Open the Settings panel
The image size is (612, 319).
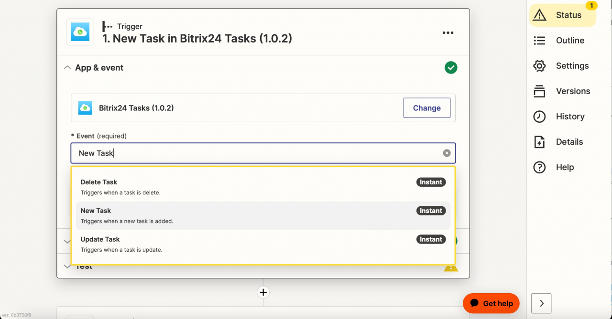tap(561, 66)
